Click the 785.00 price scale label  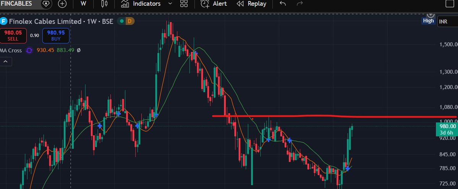(x=448, y=168)
